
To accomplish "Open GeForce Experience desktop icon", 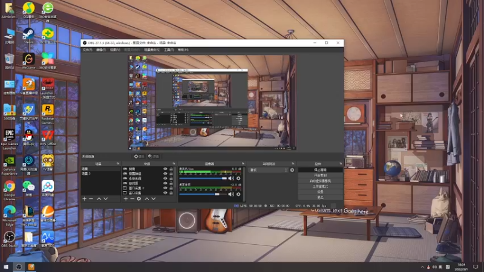I will coord(9,165).
